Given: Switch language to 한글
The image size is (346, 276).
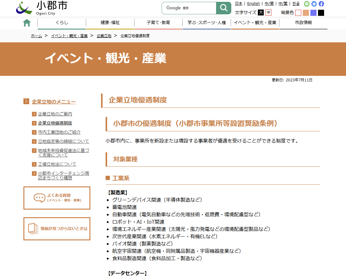Looking at the screenshot, I should pos(296,4).
